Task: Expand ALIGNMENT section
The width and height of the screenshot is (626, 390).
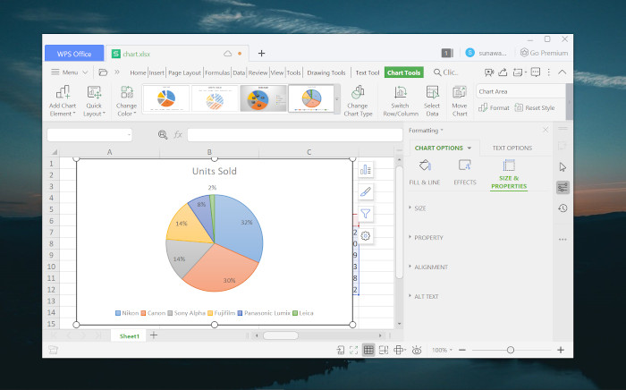Action: tap(428, 267)
